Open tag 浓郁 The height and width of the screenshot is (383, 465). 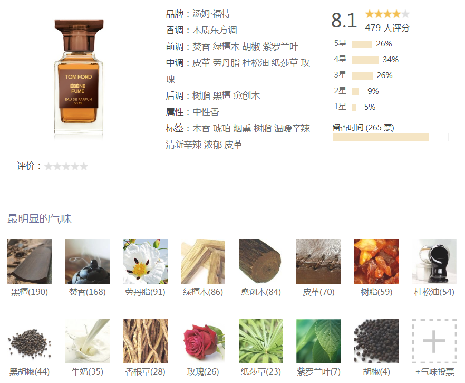[x=212, y=145]
